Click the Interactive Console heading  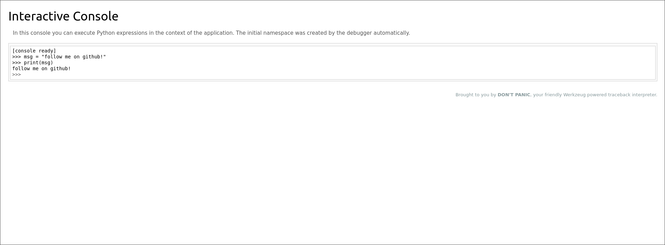[x=63, y=16]
